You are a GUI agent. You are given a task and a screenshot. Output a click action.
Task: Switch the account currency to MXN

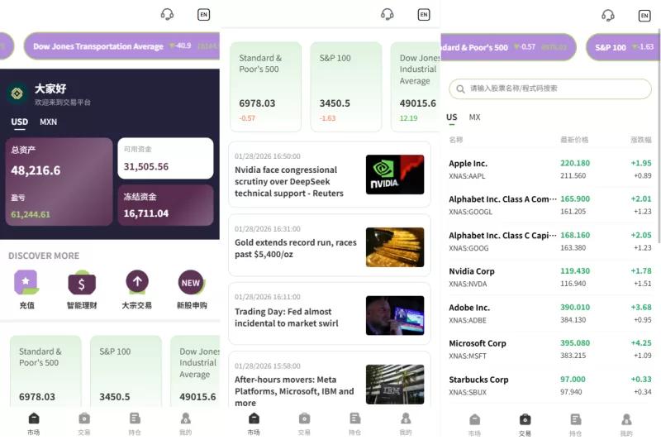[49, 122]
